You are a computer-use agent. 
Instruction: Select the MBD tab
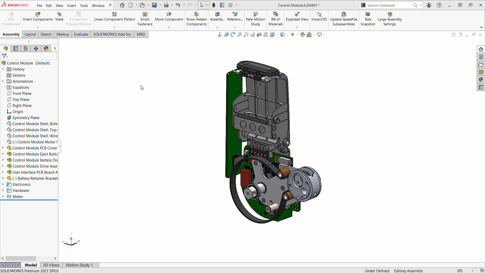(x=140, y=34)
